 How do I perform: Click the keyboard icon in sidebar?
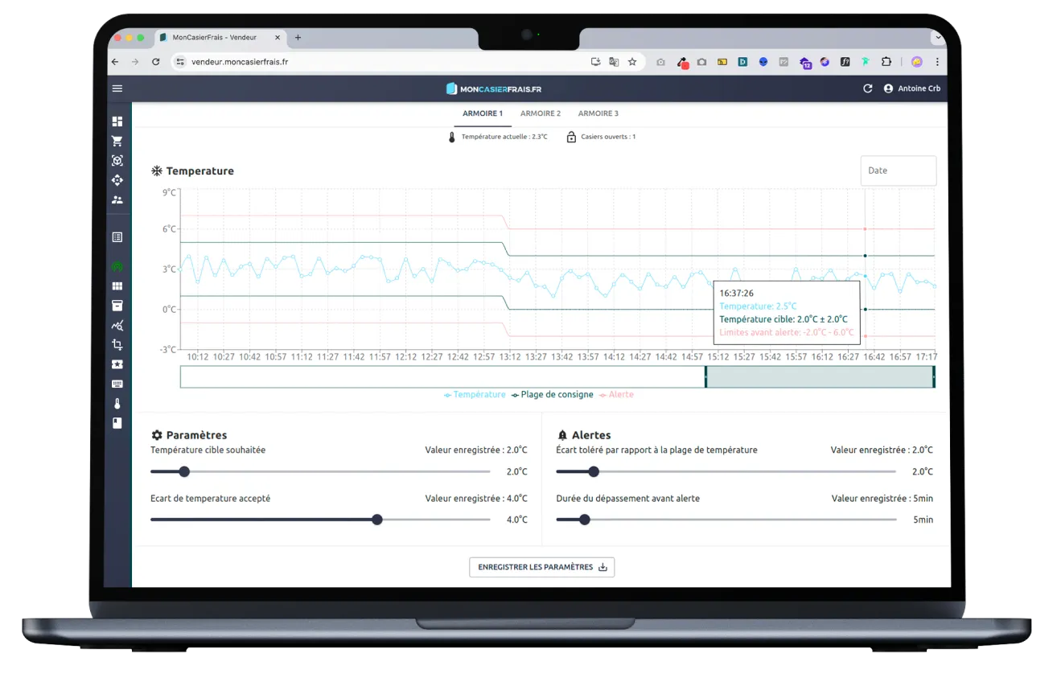pos(117,384)
